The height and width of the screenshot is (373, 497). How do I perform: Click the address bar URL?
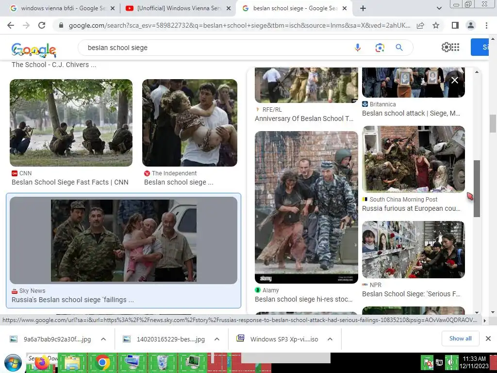239,25
